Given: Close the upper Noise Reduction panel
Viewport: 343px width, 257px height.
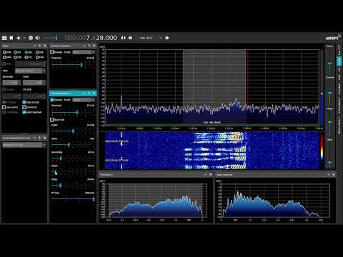Looking at the screenshot, I should pos(94,46).
